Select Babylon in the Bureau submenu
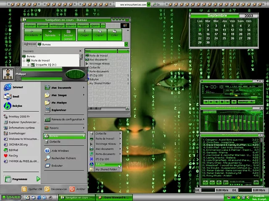 pyautogui.click(x=100, y=165)
